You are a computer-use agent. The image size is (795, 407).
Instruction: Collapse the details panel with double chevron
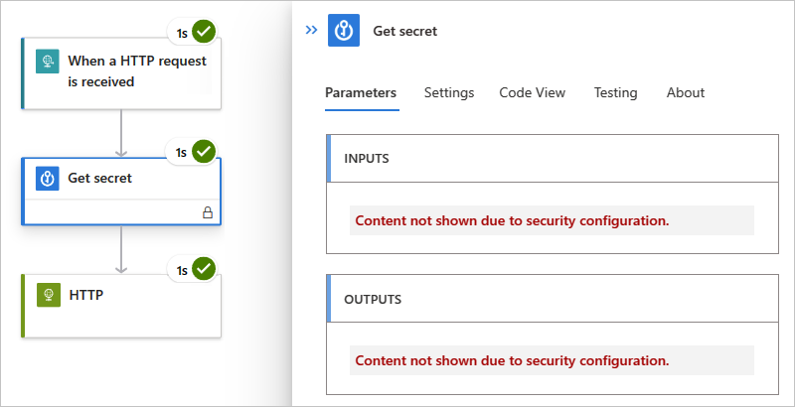click(311, 31)
